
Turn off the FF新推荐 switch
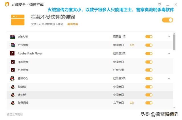(x=149, y=62)
